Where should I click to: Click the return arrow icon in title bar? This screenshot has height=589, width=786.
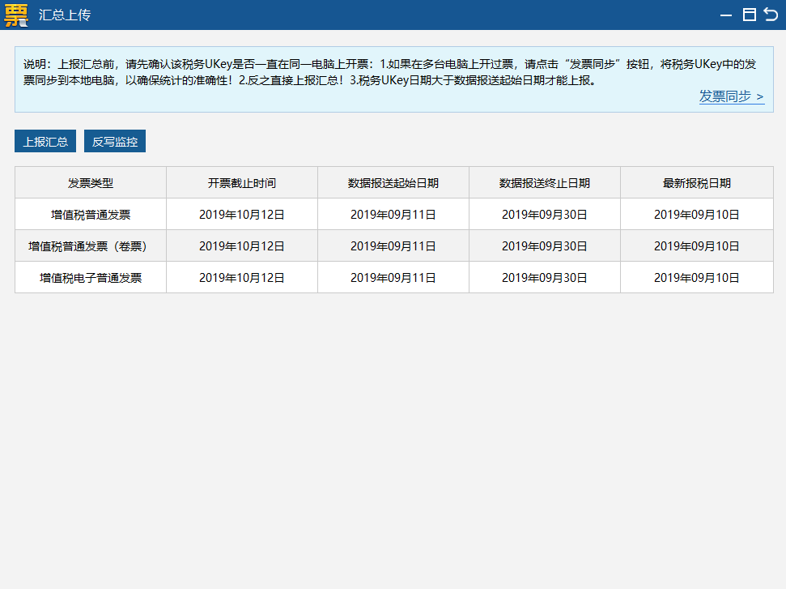pos(770,15)
